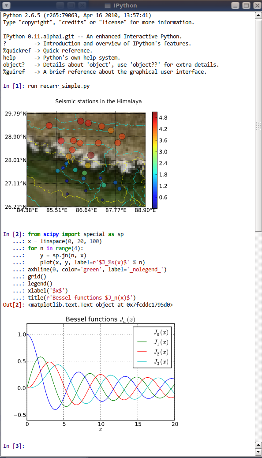Click the 'axhline(0, color='green'' line

click(x=97, y=269)
